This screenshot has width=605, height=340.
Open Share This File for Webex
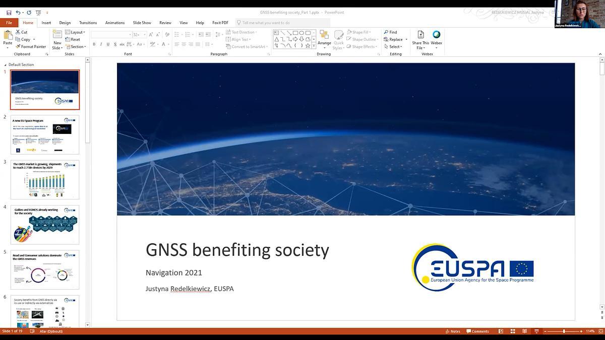[x=420, y=39]
